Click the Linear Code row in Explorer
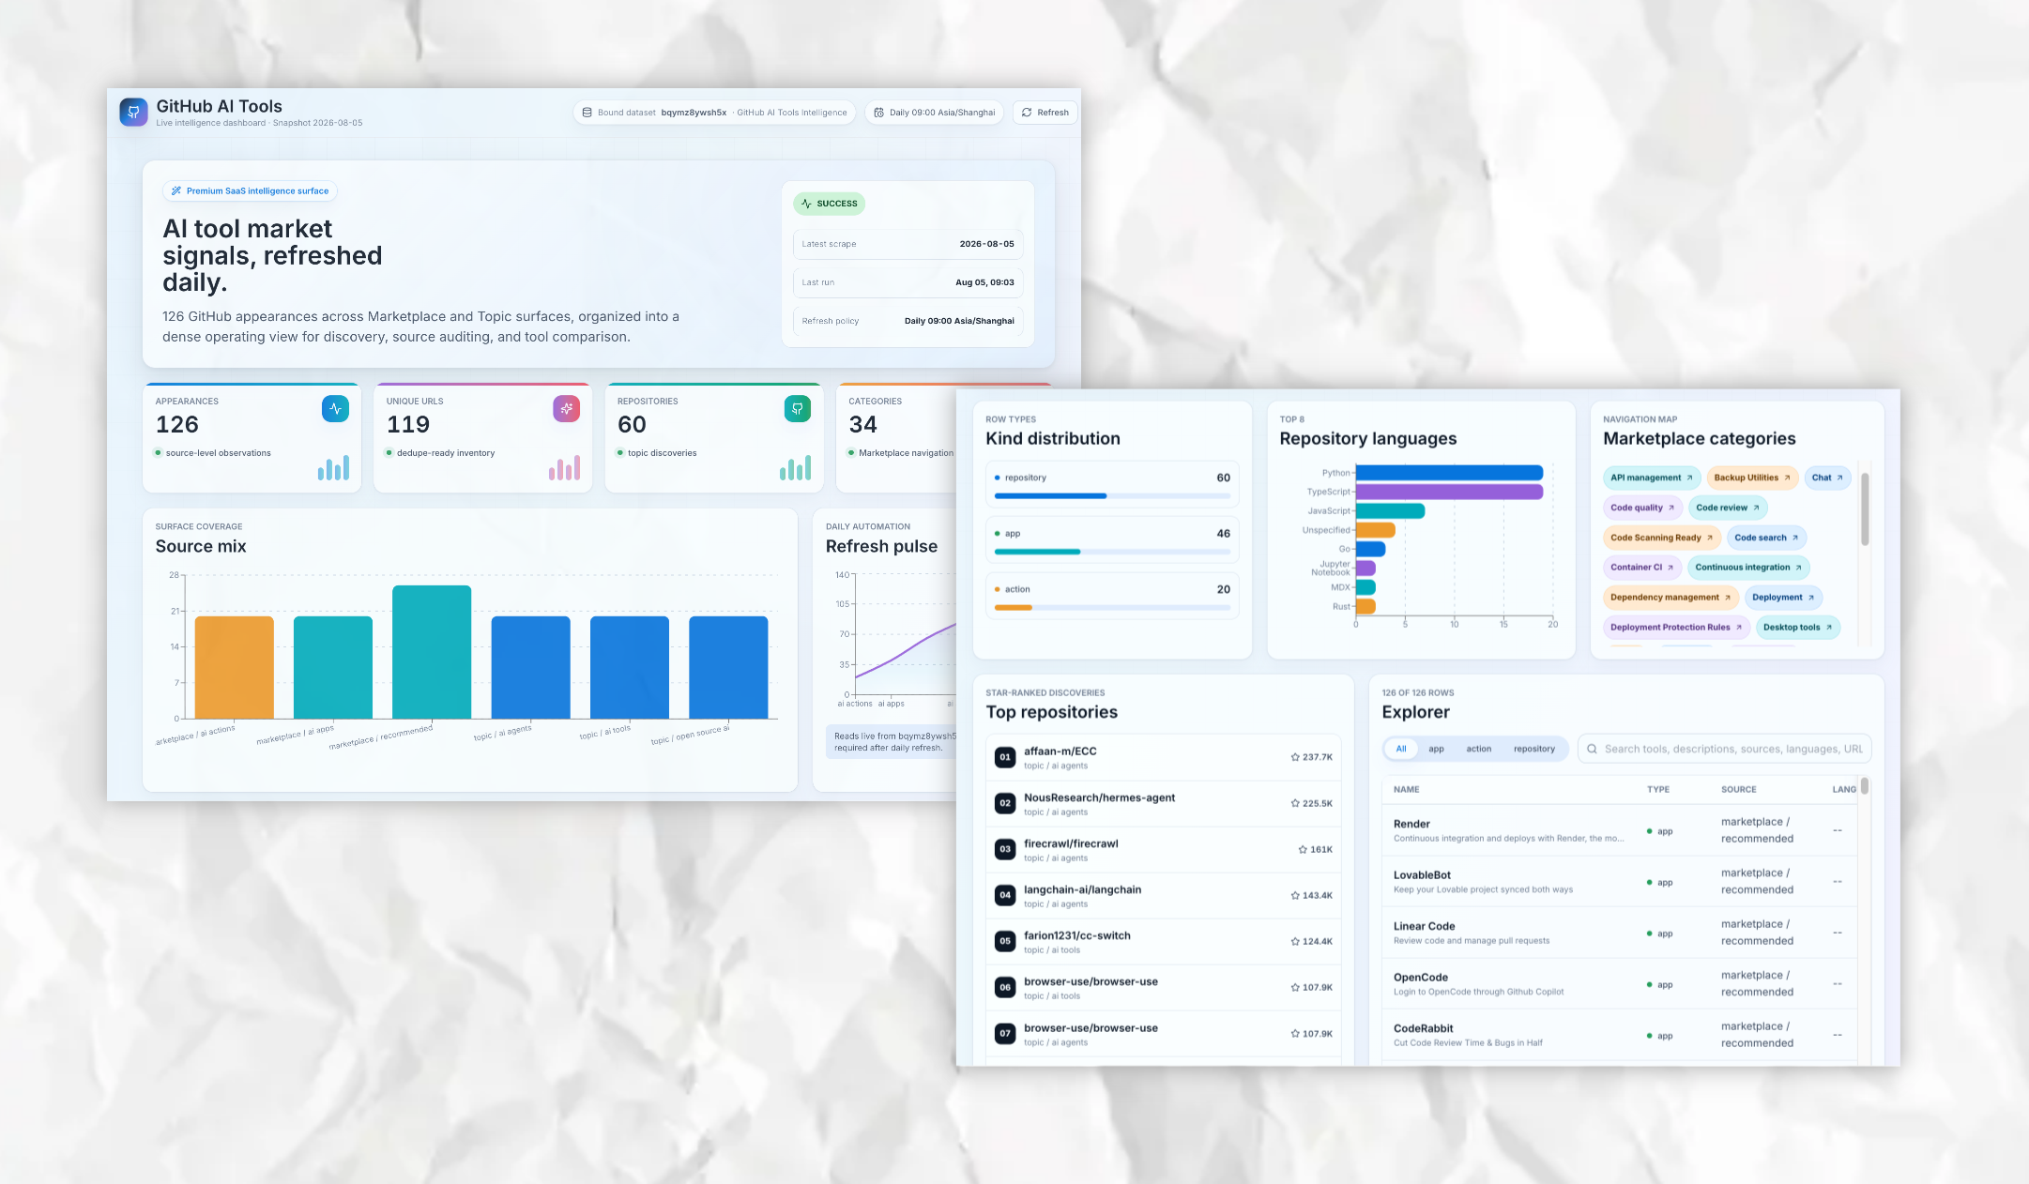This screenshot has width=2029, height=1184. 1619,933
